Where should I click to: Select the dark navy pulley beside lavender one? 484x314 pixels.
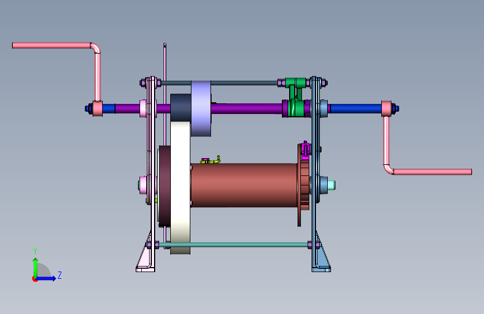click(x=180, y=107)
